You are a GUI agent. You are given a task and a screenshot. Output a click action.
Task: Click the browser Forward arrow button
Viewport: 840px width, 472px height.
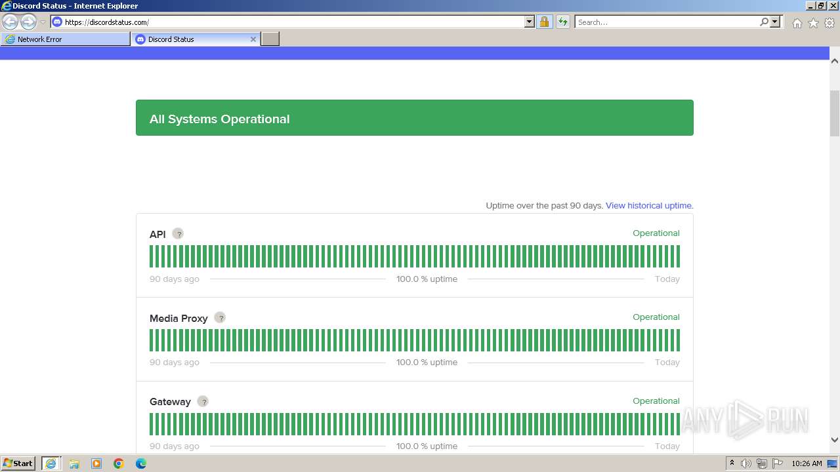(x=28, y=22)
